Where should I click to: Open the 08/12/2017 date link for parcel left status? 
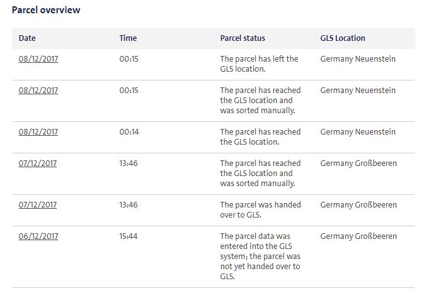(x=38, y=59)
